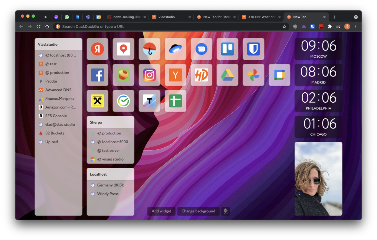Click the Change background button
The height and width of the screenshot is (240, 377).
click(198, 211)
